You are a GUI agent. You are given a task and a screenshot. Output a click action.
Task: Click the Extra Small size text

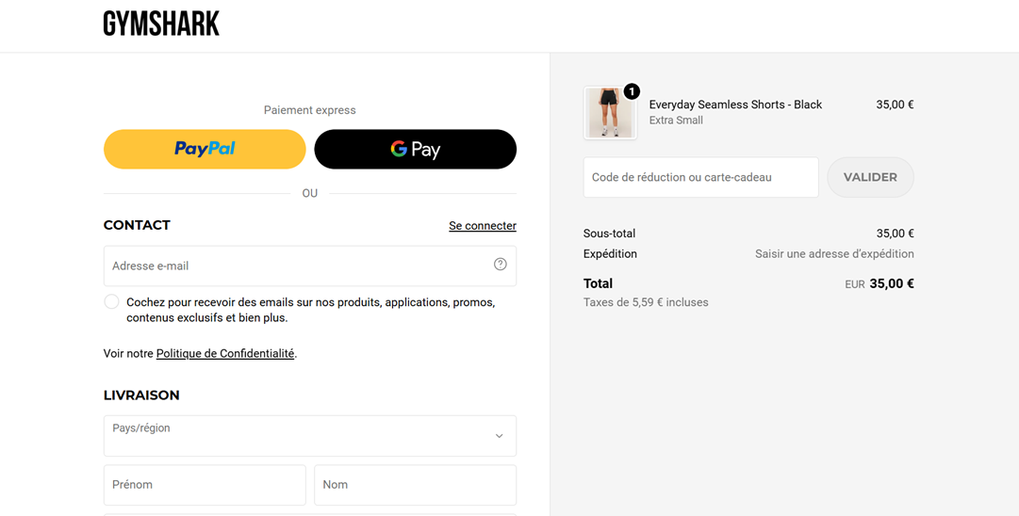point(676,121)
